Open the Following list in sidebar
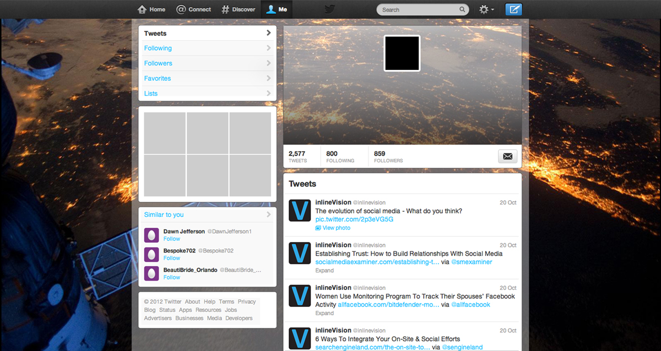This screenshot has width=661, height=351. [208, 48]
